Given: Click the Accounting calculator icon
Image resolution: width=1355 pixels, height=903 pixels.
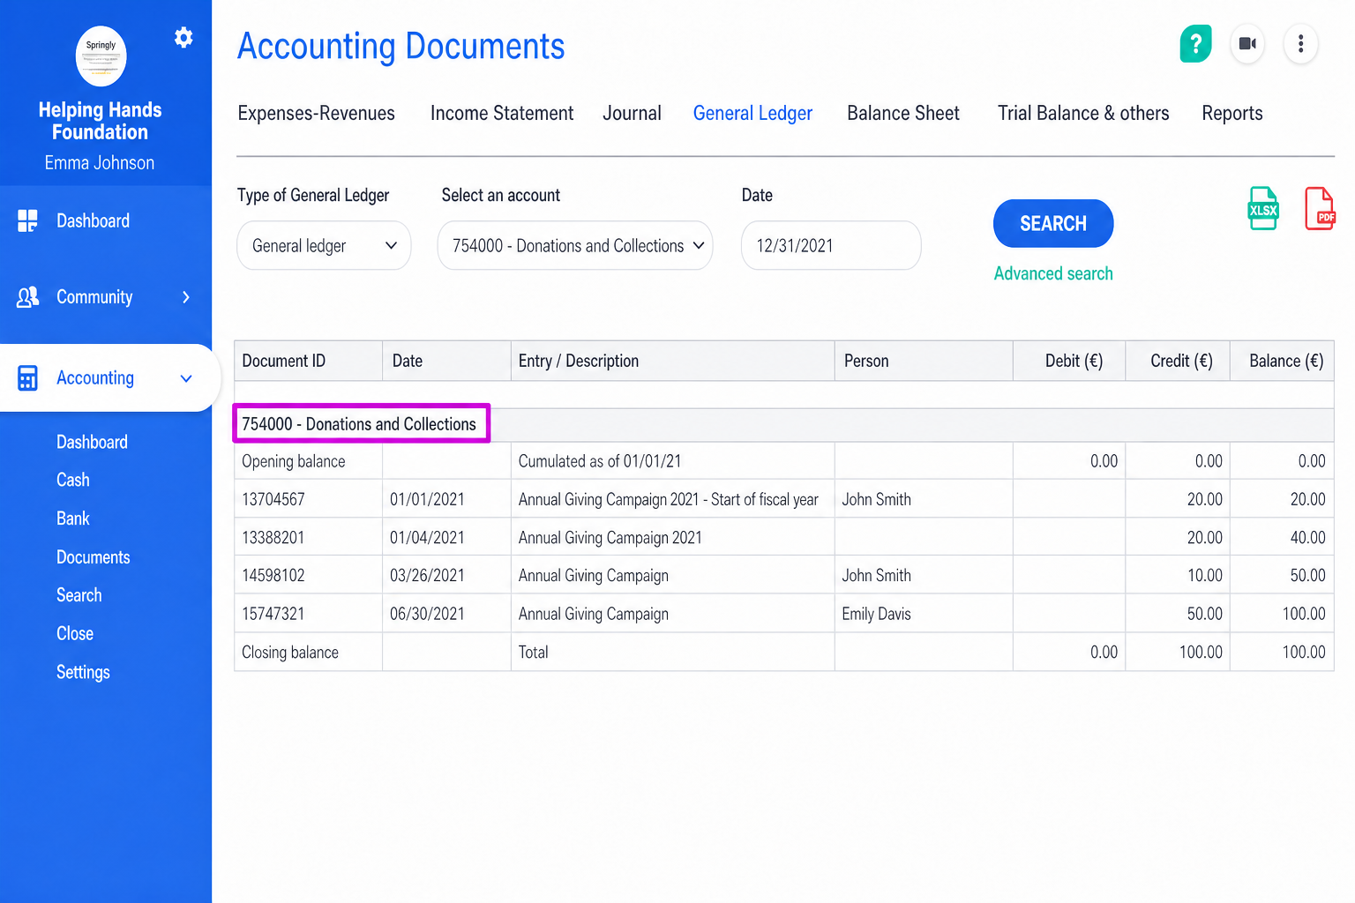Looking at the screenshot, I should click(27, 378).
